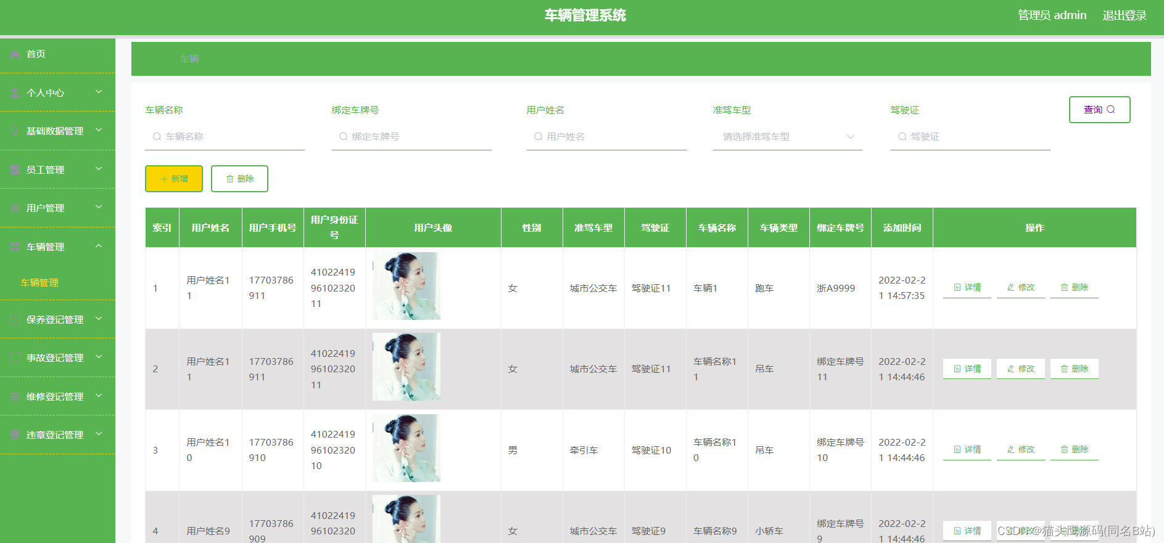Click 详情 for row index 4

[x=967, y=531]
